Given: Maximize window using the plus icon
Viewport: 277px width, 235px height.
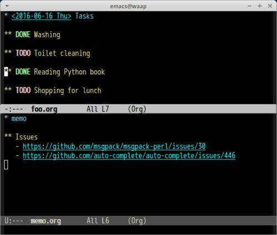Looking at the screenshot, I should (260, 6).
